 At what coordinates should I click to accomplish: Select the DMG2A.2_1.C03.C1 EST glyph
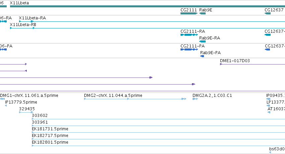pyautogui.click(x=195, y=99)
